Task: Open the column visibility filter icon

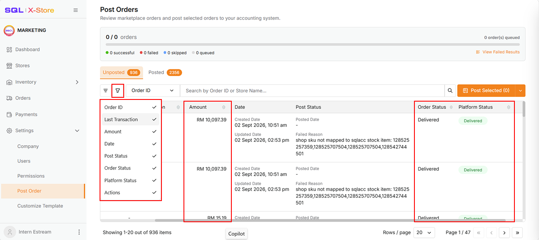Action: coord(106,91)
